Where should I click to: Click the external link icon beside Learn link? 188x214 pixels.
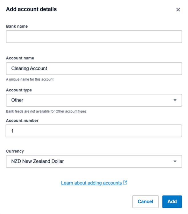(x=125, y=183)
